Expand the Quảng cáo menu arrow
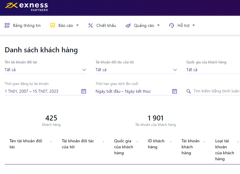 coord(158,25)
